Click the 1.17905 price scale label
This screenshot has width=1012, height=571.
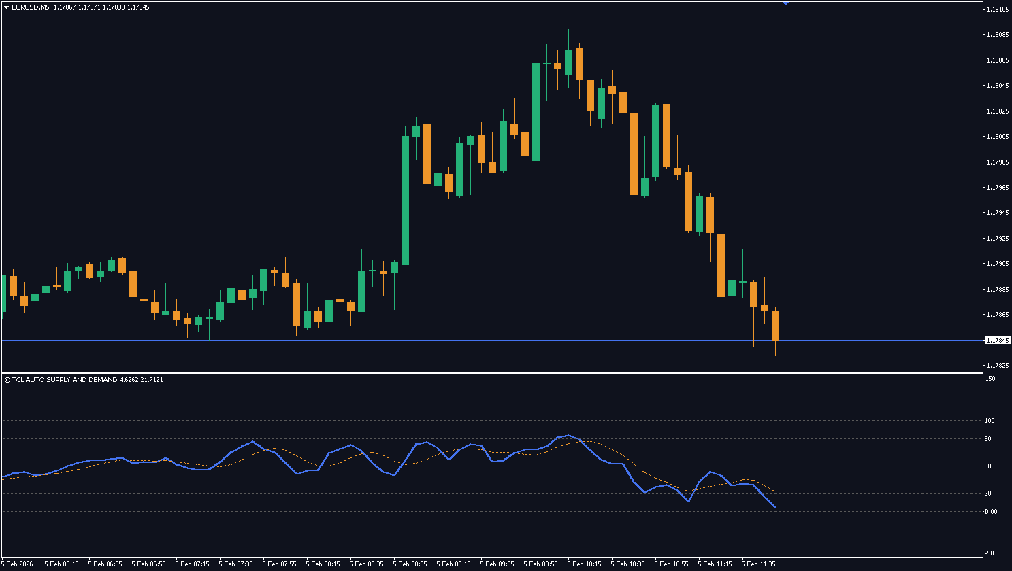tap(996, 264)
